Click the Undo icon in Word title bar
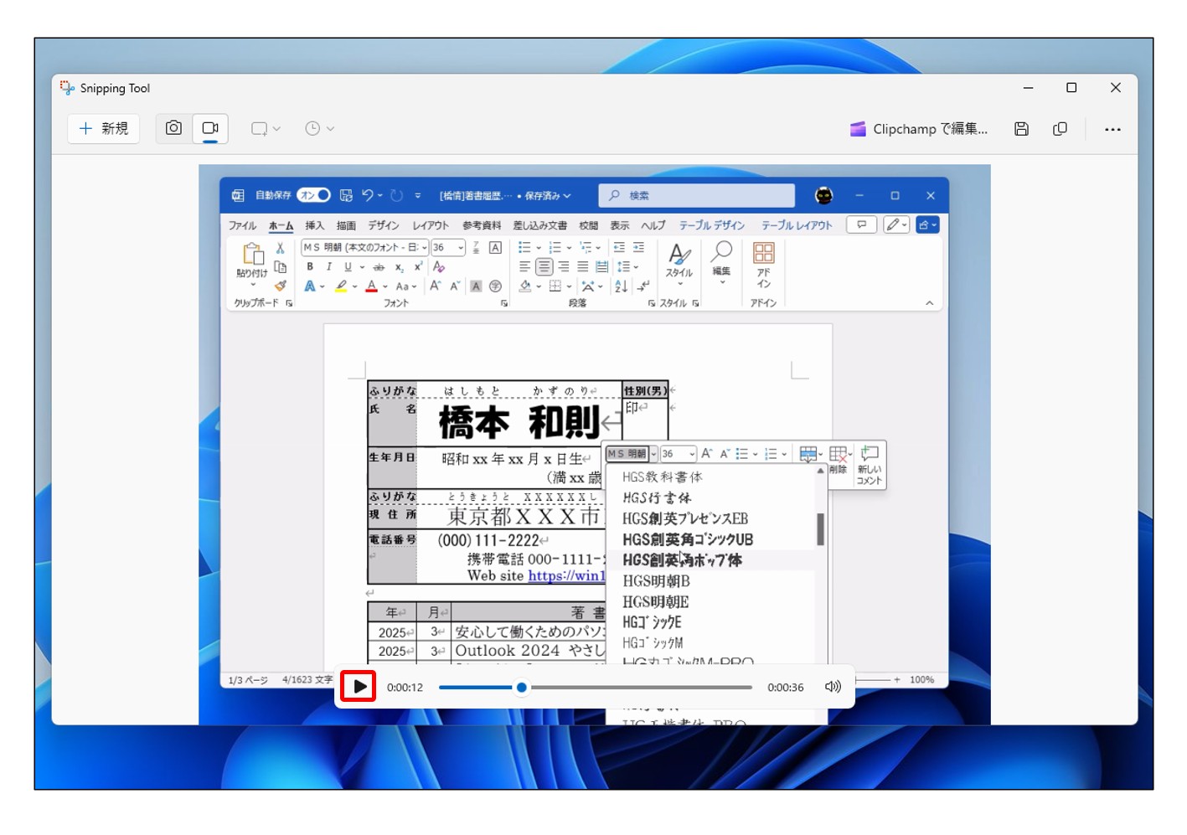The width and height of the screenshot is (1187, 835). click(368, 195)
